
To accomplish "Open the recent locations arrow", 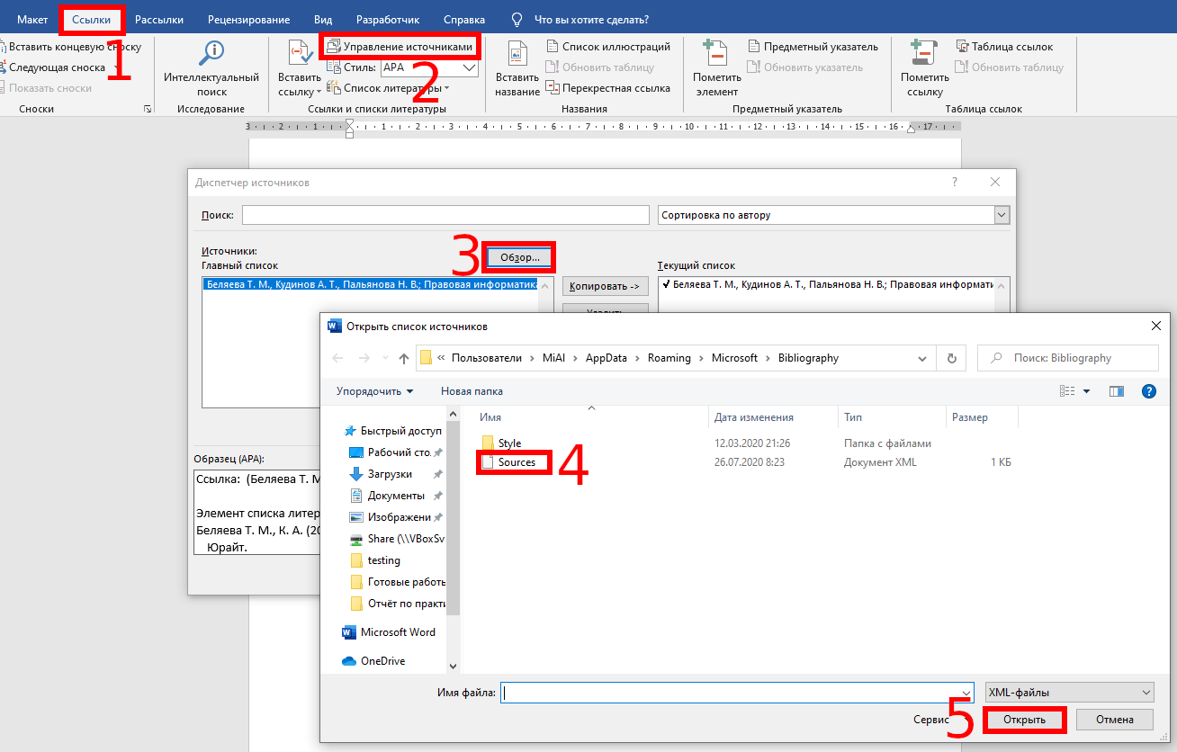I will (x=384, y=358).
